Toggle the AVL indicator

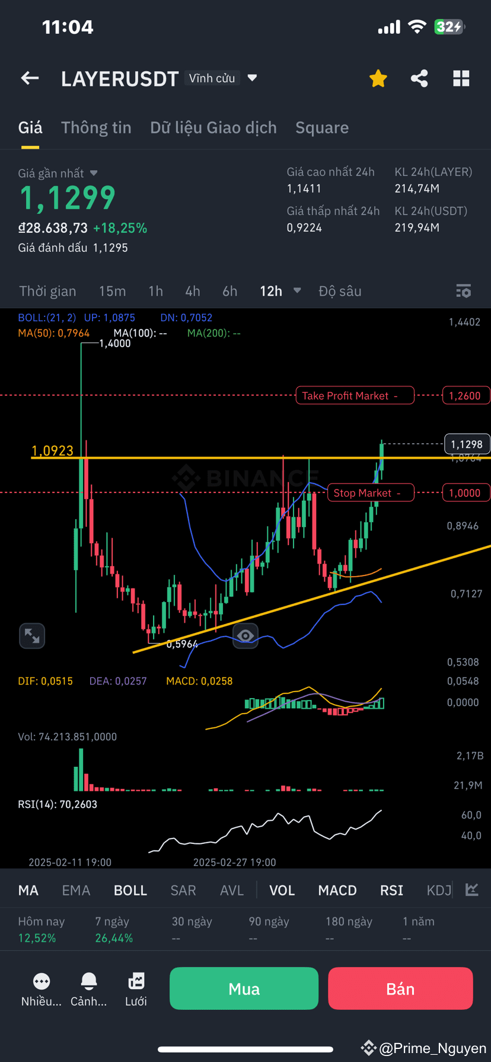click(232, 890)
